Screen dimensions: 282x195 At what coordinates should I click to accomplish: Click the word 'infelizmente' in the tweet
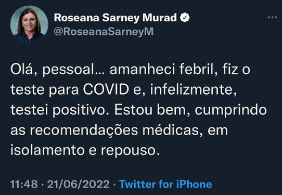(x=194, y=89)
